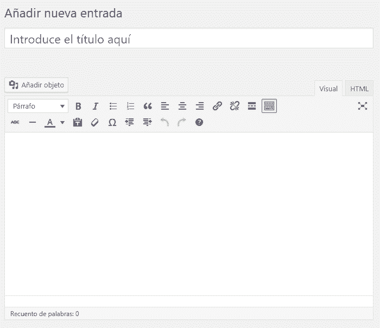Click the title field 'Introduce el título aquí'
The height and width of the screenshot is (328, 380).
[189, 39]
